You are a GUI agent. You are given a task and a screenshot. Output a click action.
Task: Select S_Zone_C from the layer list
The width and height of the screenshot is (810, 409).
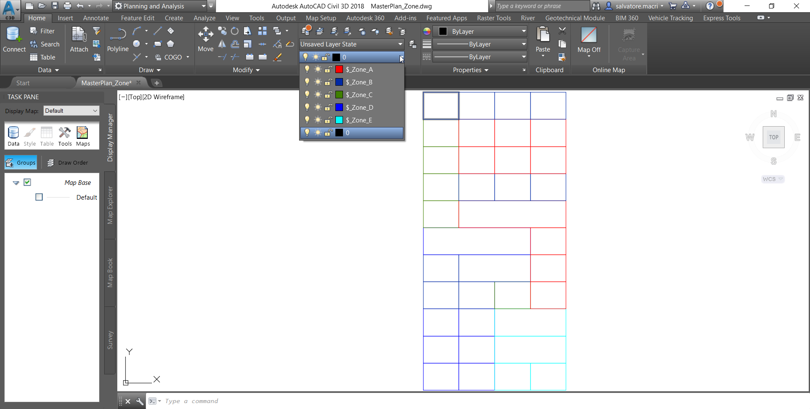click(359, 95)
